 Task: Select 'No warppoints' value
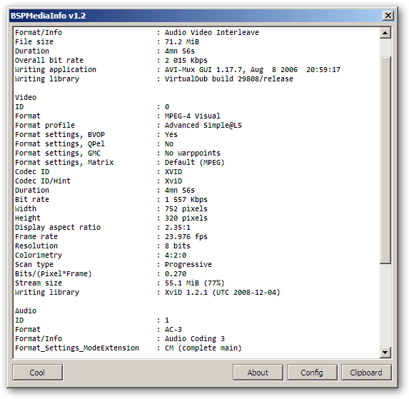[193, 153]
